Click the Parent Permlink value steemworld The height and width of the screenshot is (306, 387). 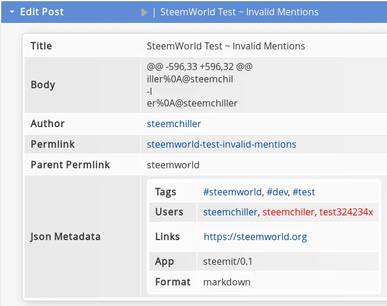[x=173, y=165]
